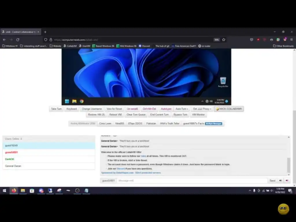Image resolution: width=296 pixels, height=222 pixels.
Task: Launch Chrome from the VM taskbar
Action: coord(82,101)
